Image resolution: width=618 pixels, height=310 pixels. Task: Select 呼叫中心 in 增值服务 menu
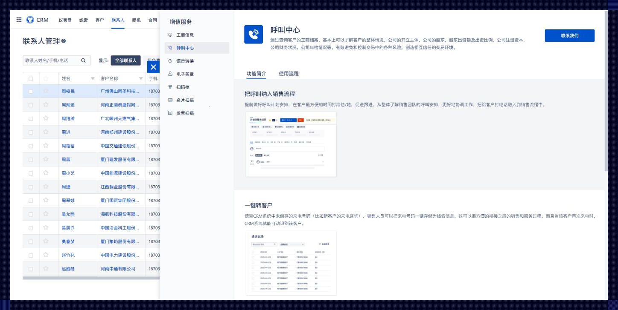(197, 48)
